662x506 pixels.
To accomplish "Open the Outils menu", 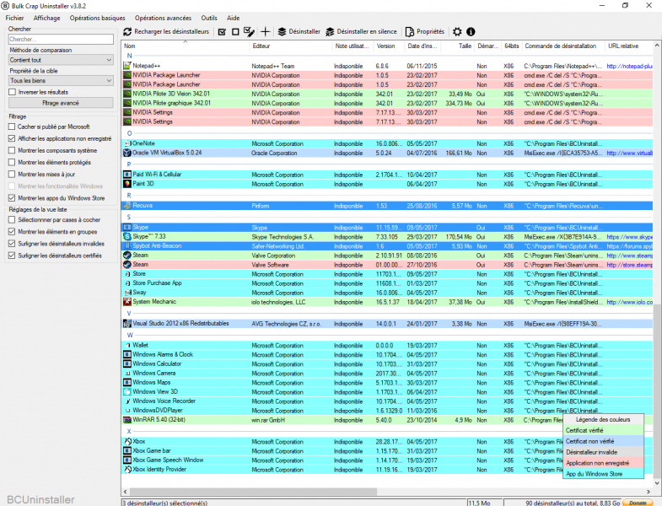I will (209, 19).
